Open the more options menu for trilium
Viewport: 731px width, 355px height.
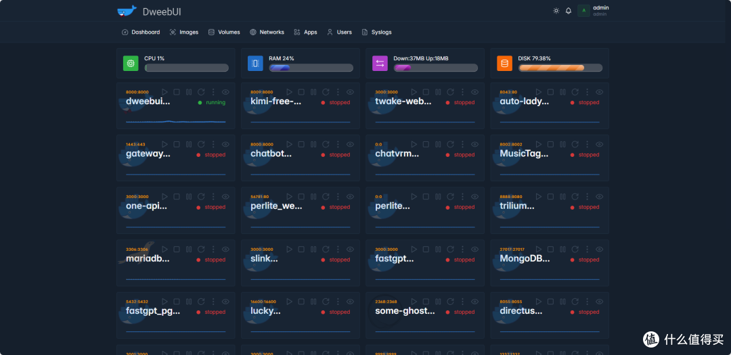587,197
